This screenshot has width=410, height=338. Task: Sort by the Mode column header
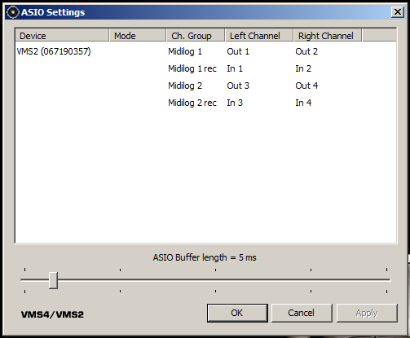coord(138,36)
